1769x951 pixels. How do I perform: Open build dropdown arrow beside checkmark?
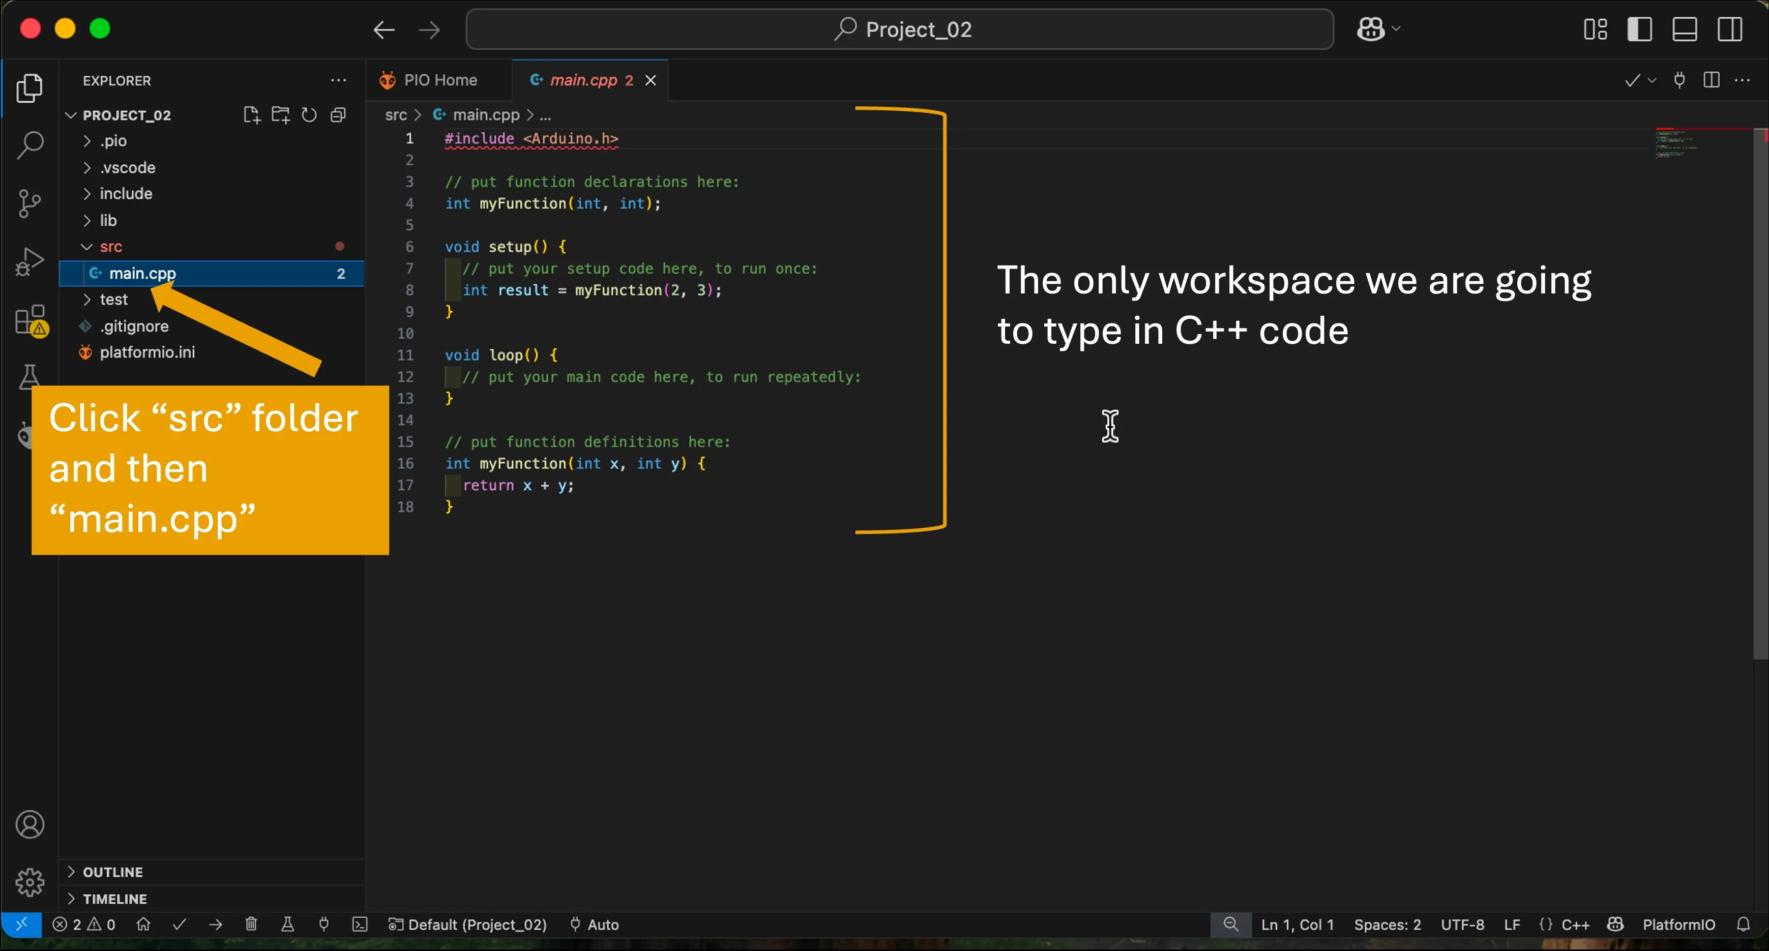1652,80
